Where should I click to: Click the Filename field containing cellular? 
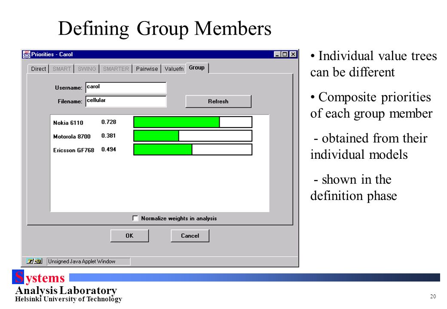pyautogui.click(x=126, y=101)
